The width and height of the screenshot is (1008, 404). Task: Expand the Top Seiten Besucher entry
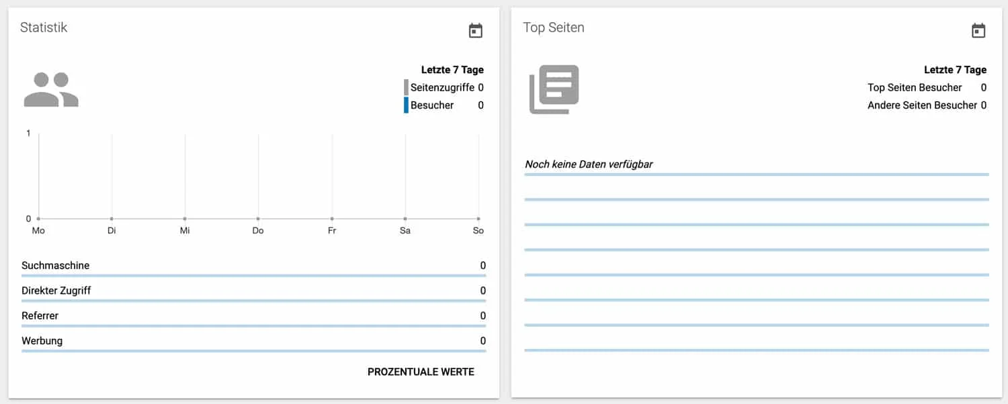pos(915,87)
